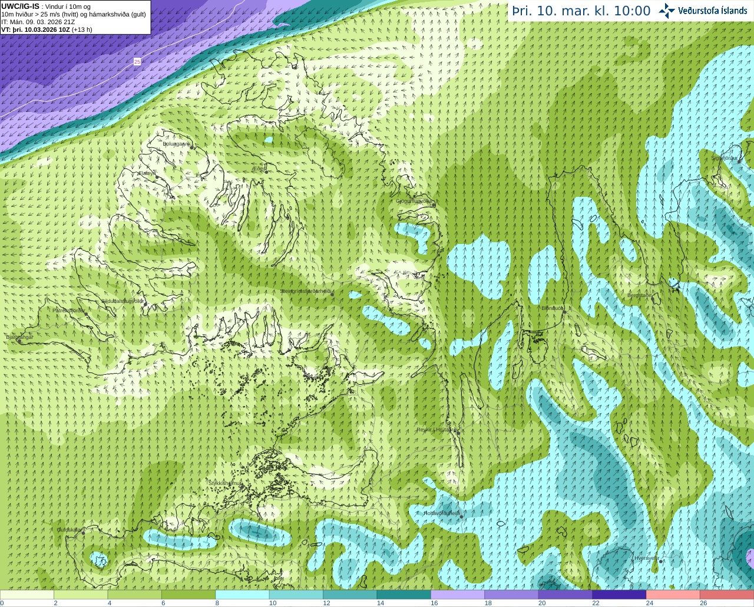Viewport: 754px width, 607px height.
Task: Click the legend scale value '0'
Action: [x=2, y=603]
